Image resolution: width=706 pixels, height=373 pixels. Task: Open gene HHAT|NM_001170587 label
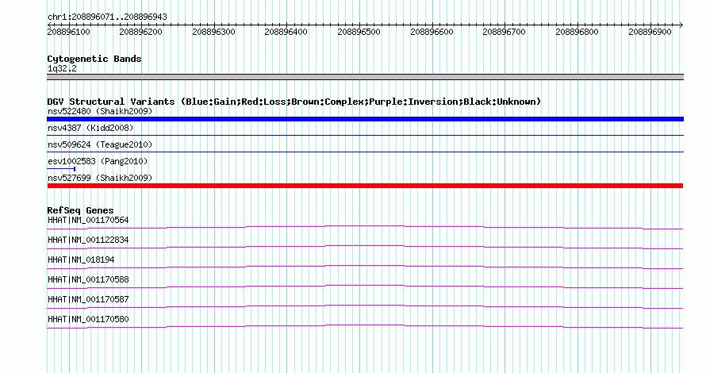(88, 299)
